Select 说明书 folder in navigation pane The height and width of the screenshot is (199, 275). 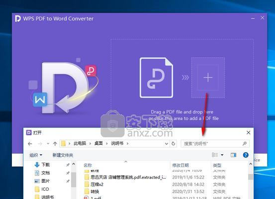[47, 197]
